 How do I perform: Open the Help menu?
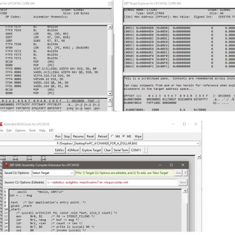[42, 130]
